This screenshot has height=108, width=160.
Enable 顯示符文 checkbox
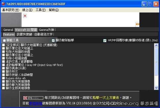(4, 72)
